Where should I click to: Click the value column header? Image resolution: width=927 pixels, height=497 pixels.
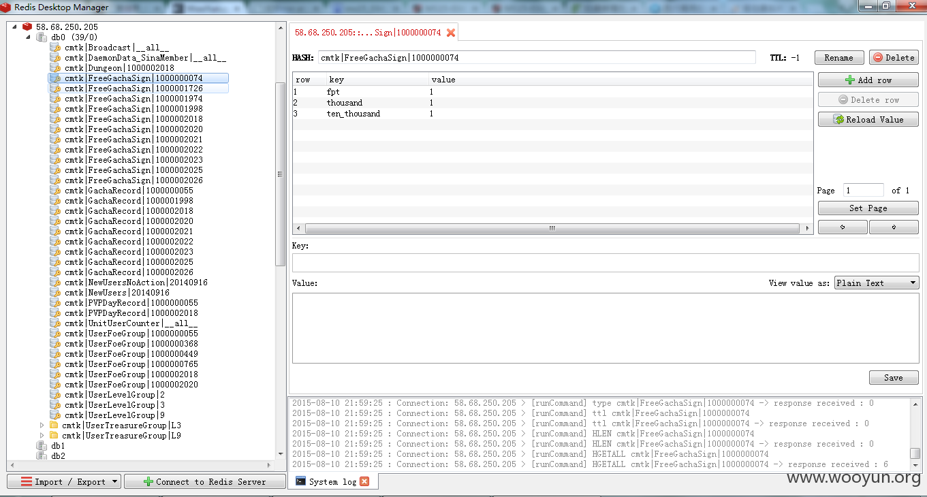click(620, 80)
